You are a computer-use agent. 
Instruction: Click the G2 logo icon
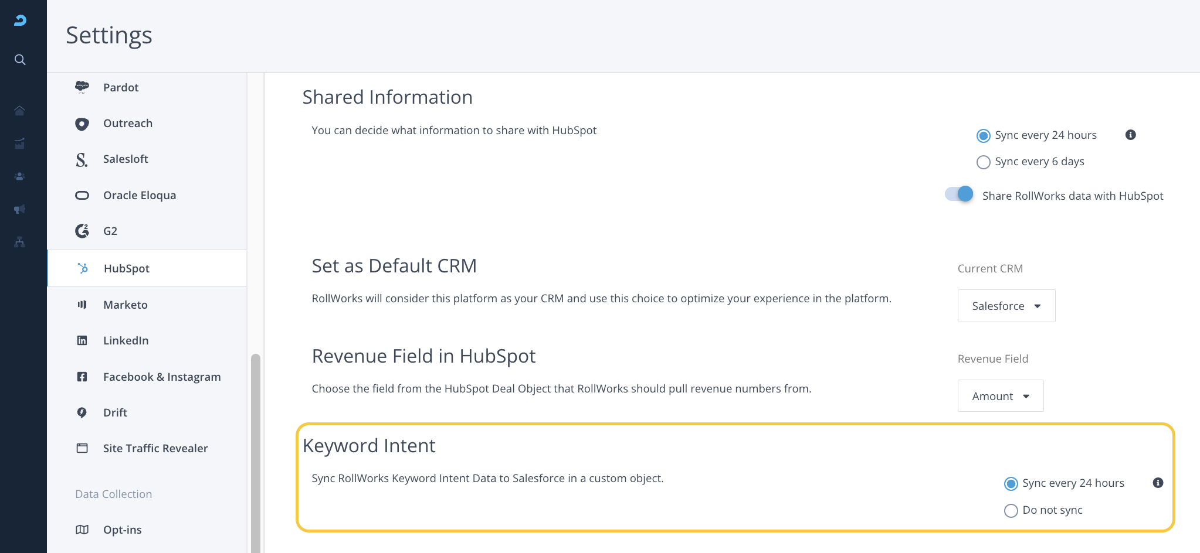82,231
